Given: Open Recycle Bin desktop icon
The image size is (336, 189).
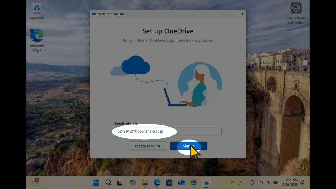Looking at the screenshot, I should (37, 11).
